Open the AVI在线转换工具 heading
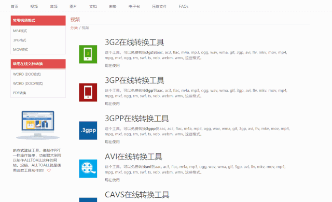 tap(134, 156)
